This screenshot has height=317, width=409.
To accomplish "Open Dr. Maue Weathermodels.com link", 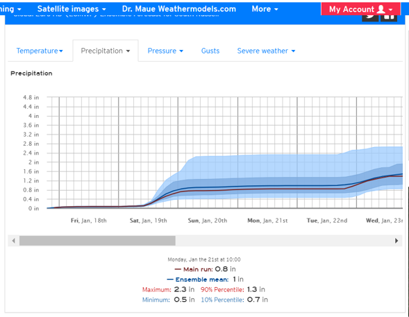I will coord(179,9).
